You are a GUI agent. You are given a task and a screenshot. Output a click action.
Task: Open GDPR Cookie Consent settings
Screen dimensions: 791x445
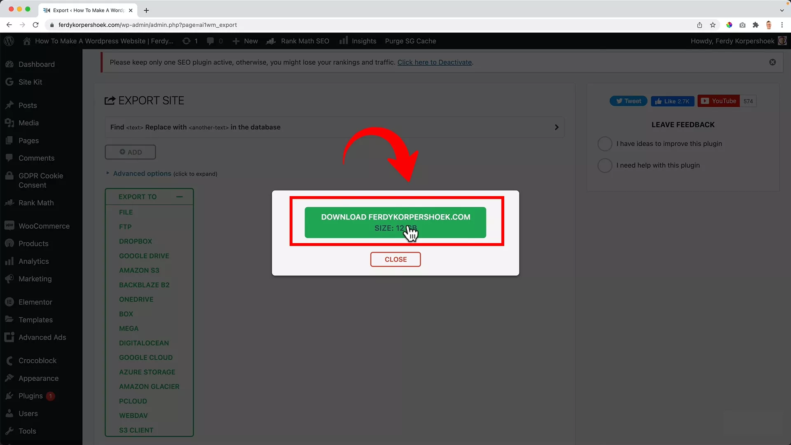[41, 180]
